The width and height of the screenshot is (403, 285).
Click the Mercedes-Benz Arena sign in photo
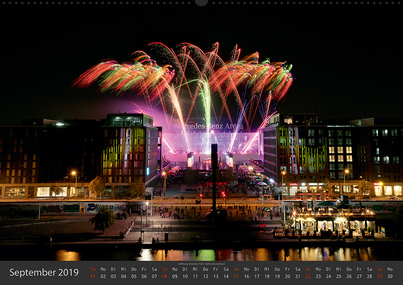(209, 126)
